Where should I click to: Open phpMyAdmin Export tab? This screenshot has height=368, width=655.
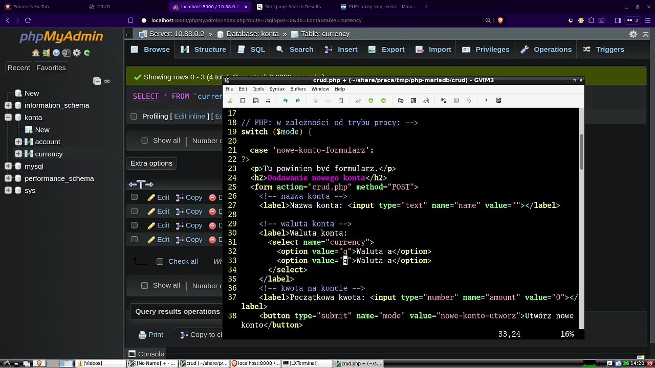[x=386, y=50]
